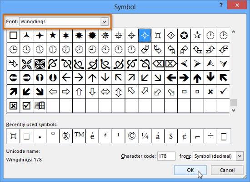Pick the solid five-point black star symbol
This screenshot has width=250, height=182.
click(x=53, y=36)
